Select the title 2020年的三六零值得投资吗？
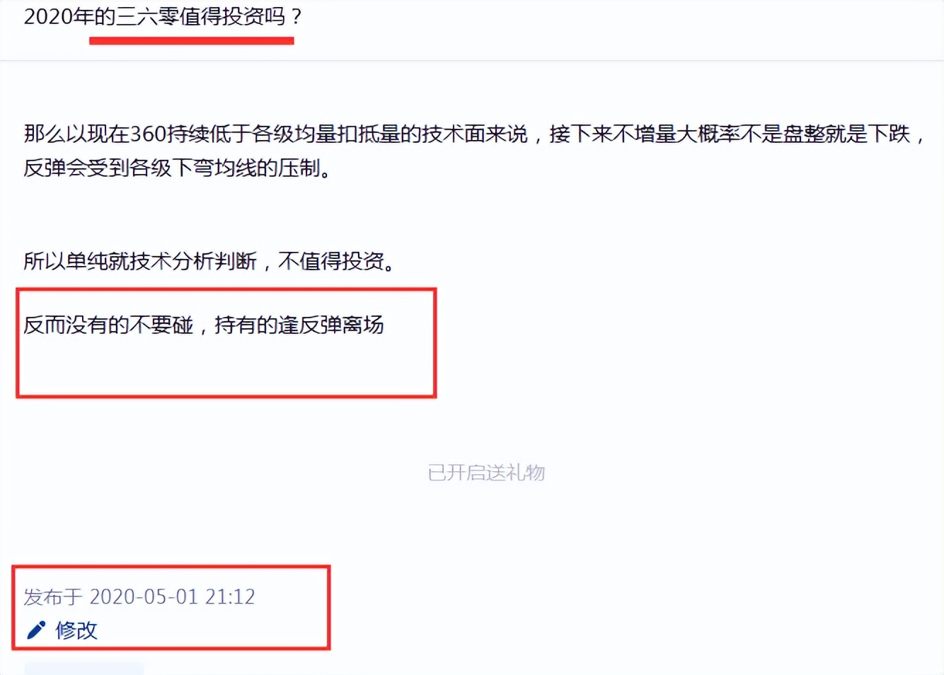This screenshot has height=675, width=944. tap(163, 16)
